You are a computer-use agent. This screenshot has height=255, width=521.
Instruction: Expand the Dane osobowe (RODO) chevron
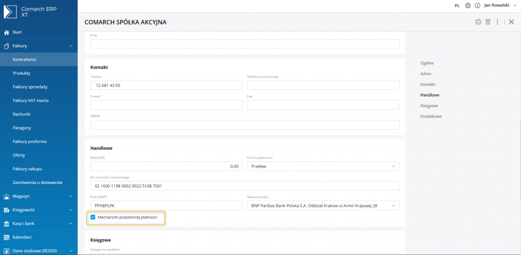point(70,251)
